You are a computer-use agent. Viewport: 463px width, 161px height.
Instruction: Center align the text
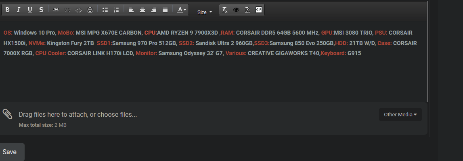(x=142, y=10)
